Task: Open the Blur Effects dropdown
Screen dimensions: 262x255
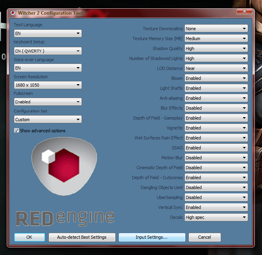Action: point(216,108)
